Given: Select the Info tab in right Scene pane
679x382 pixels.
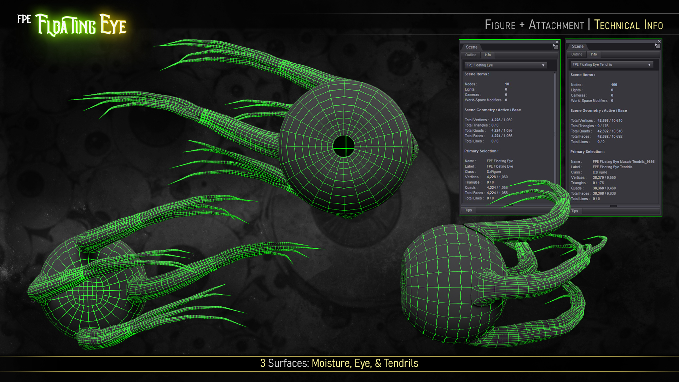Looking at the screenshot, I should click(x=594, y=54).
